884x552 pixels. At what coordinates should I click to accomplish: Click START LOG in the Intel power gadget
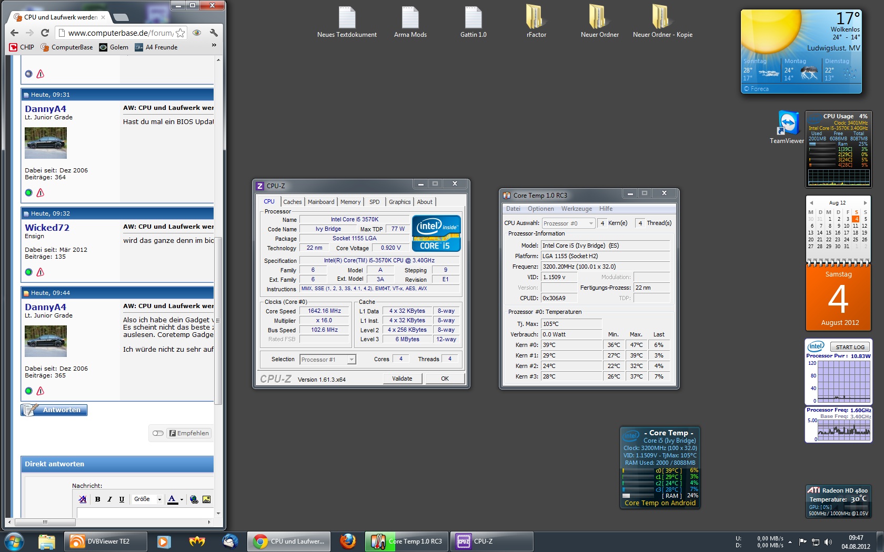850,347
